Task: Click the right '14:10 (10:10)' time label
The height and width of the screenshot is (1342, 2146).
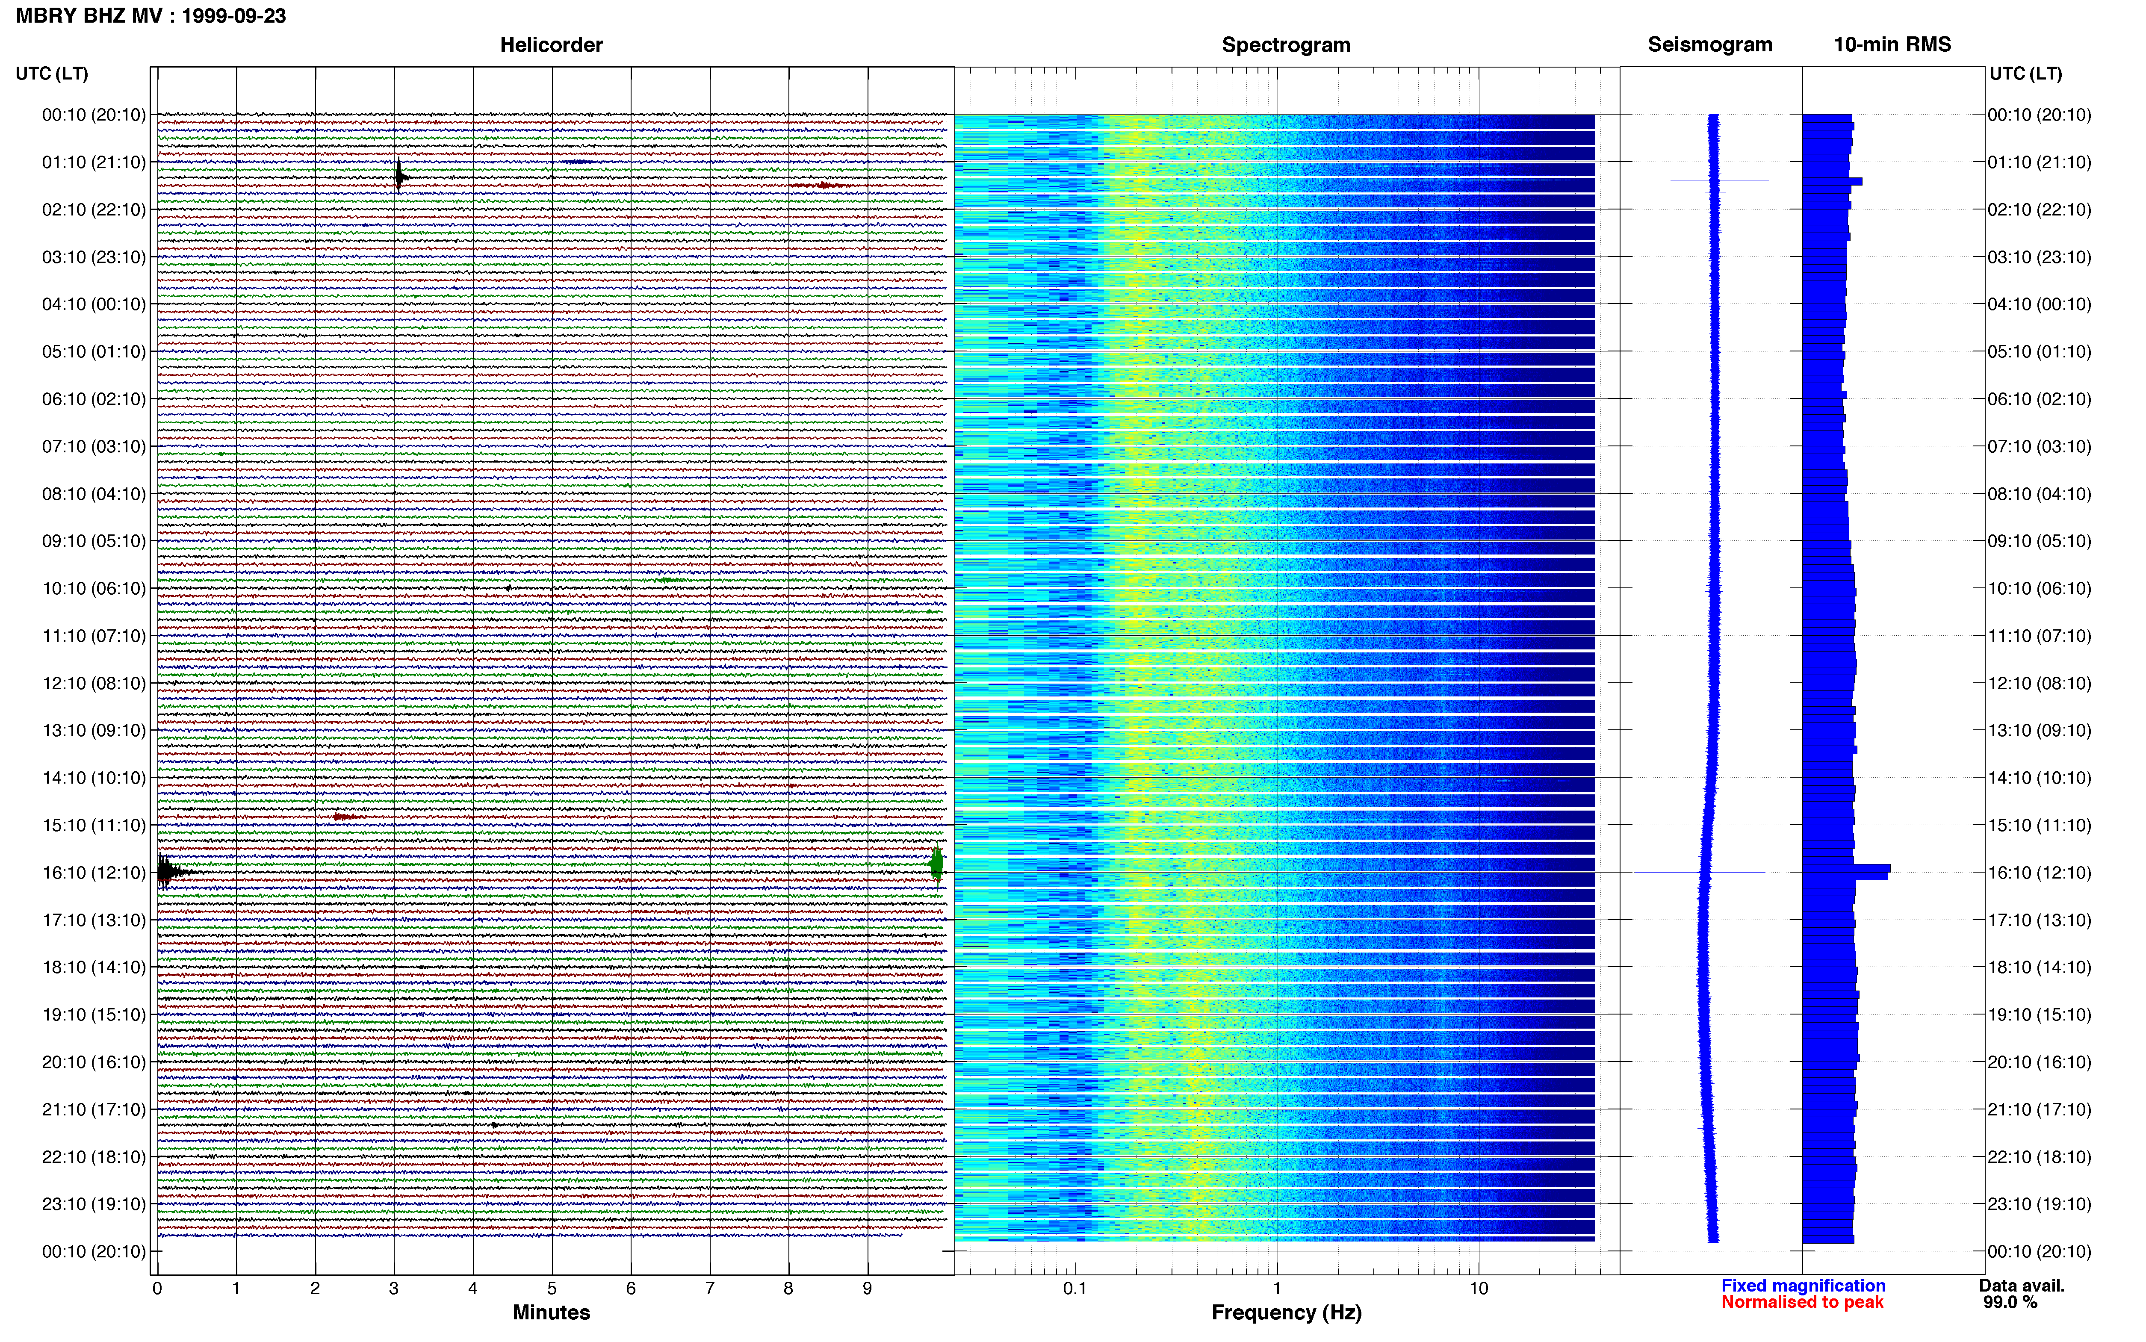Action: 2040,778
